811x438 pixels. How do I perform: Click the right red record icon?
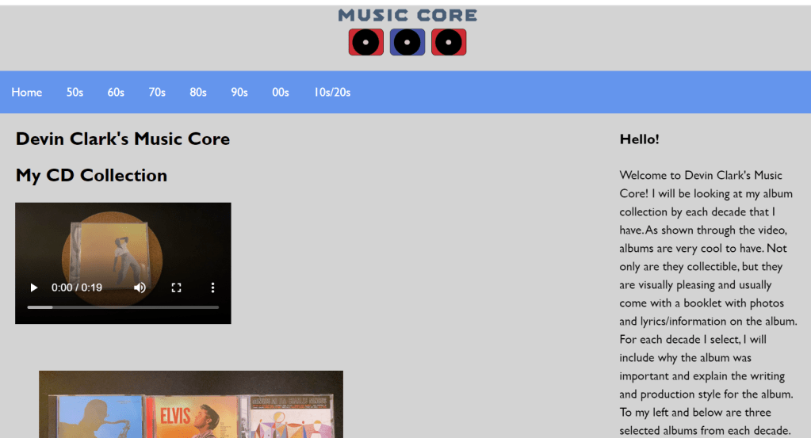coord(449,42)
